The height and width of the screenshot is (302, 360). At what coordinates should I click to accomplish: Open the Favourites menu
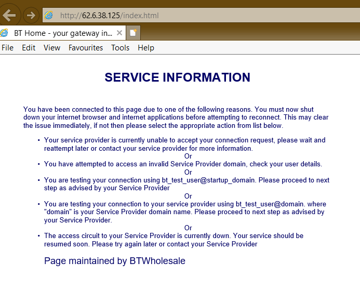coord(86,48)
